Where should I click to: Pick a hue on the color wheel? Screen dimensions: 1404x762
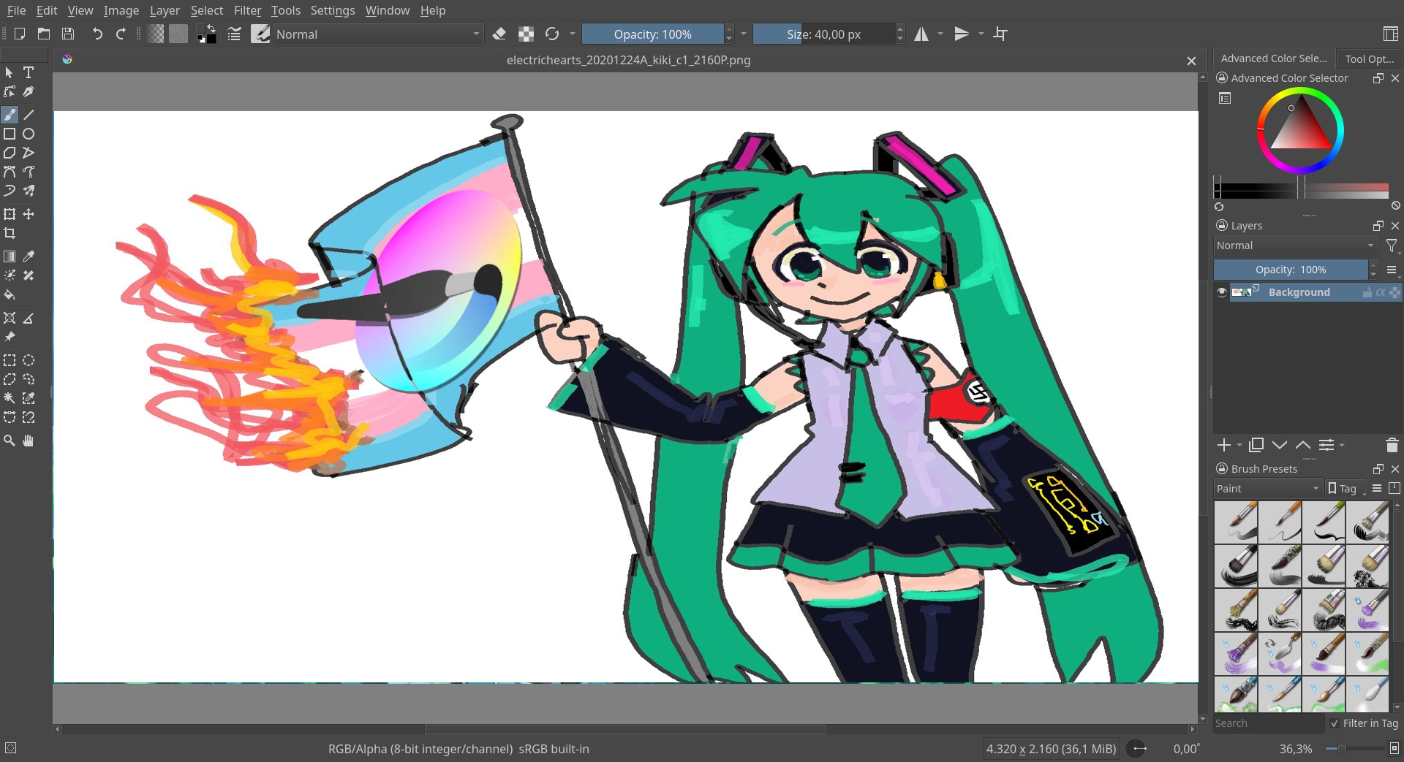pyautogui.click(x=1300, y=130)
